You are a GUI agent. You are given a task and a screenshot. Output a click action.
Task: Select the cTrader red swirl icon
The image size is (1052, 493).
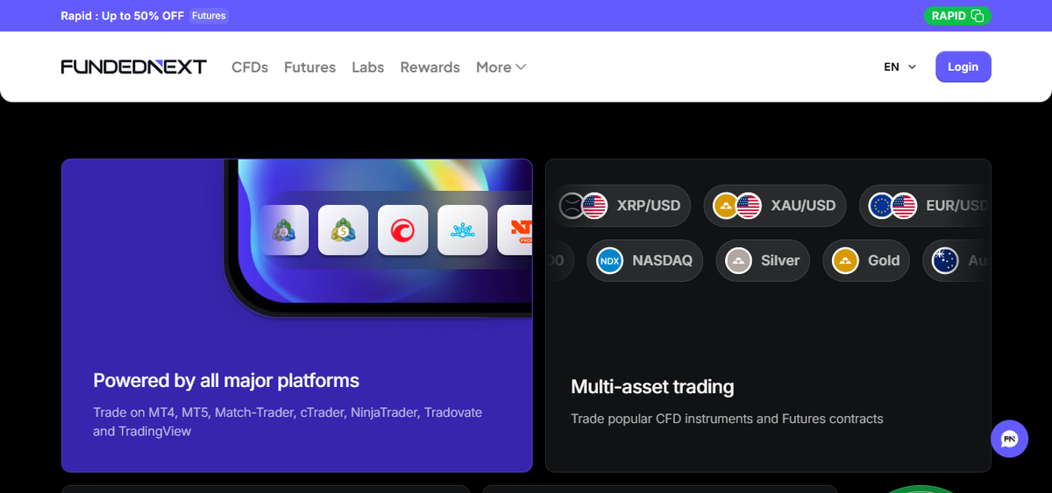(x=403, y=230)
